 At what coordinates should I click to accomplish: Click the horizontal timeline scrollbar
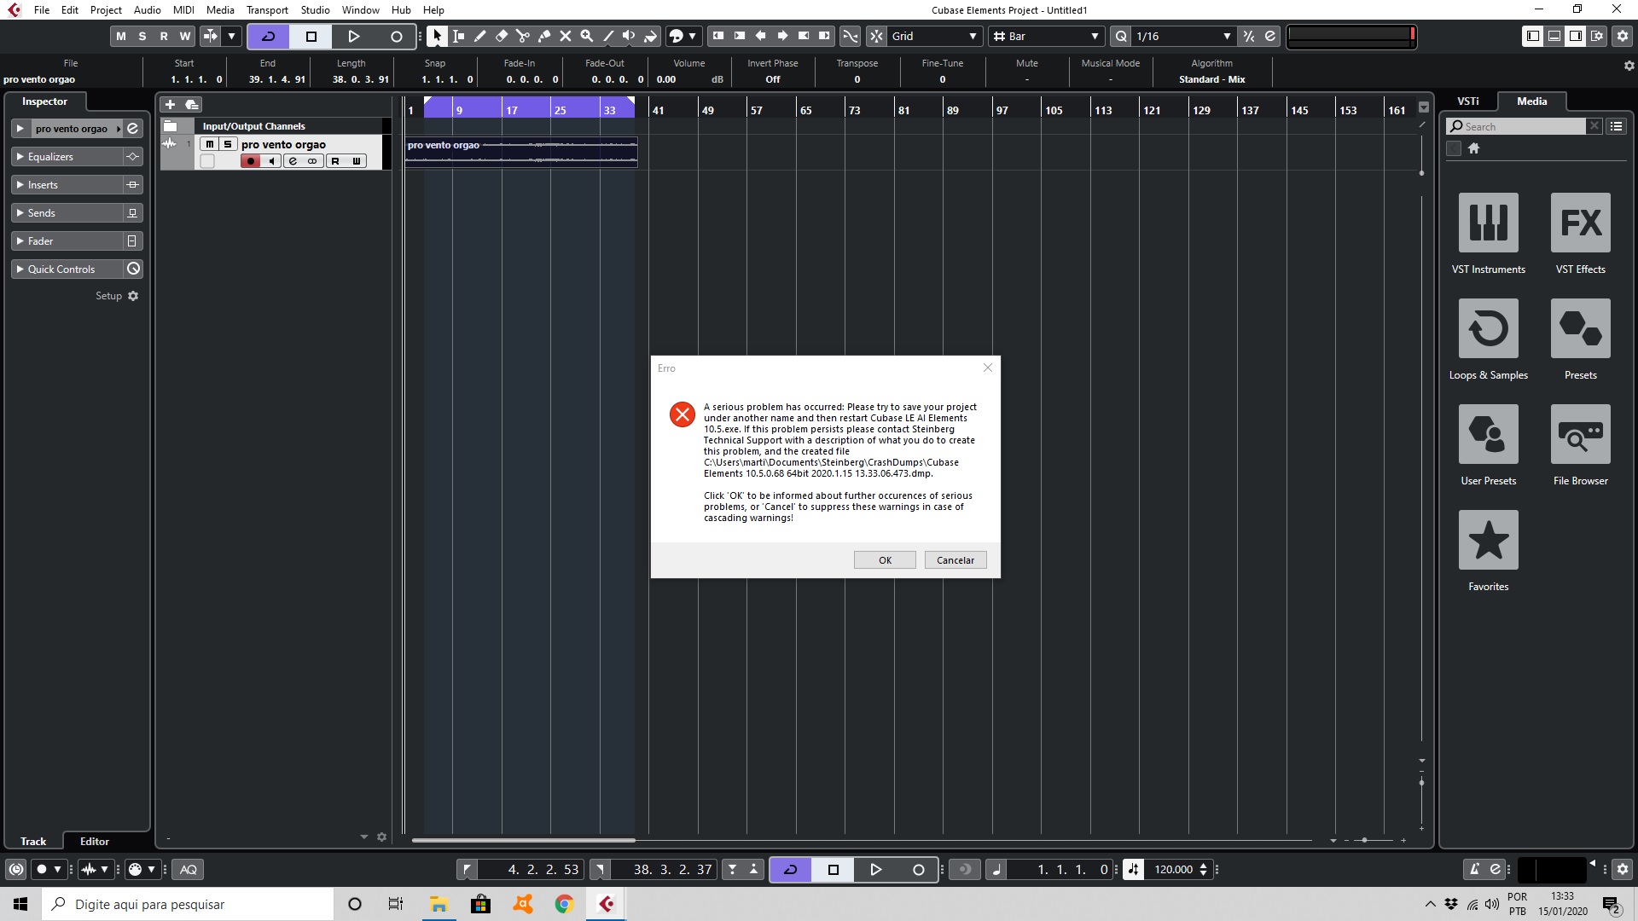point(524,840)
